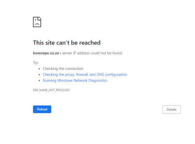Click the 'DNS configuration' part of the link
Image resolution: width=195 pixels, height=144 pixels.
coord(112,75)
